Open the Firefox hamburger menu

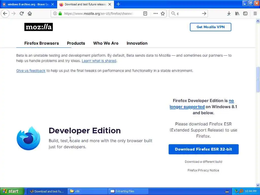pos(255,13)
